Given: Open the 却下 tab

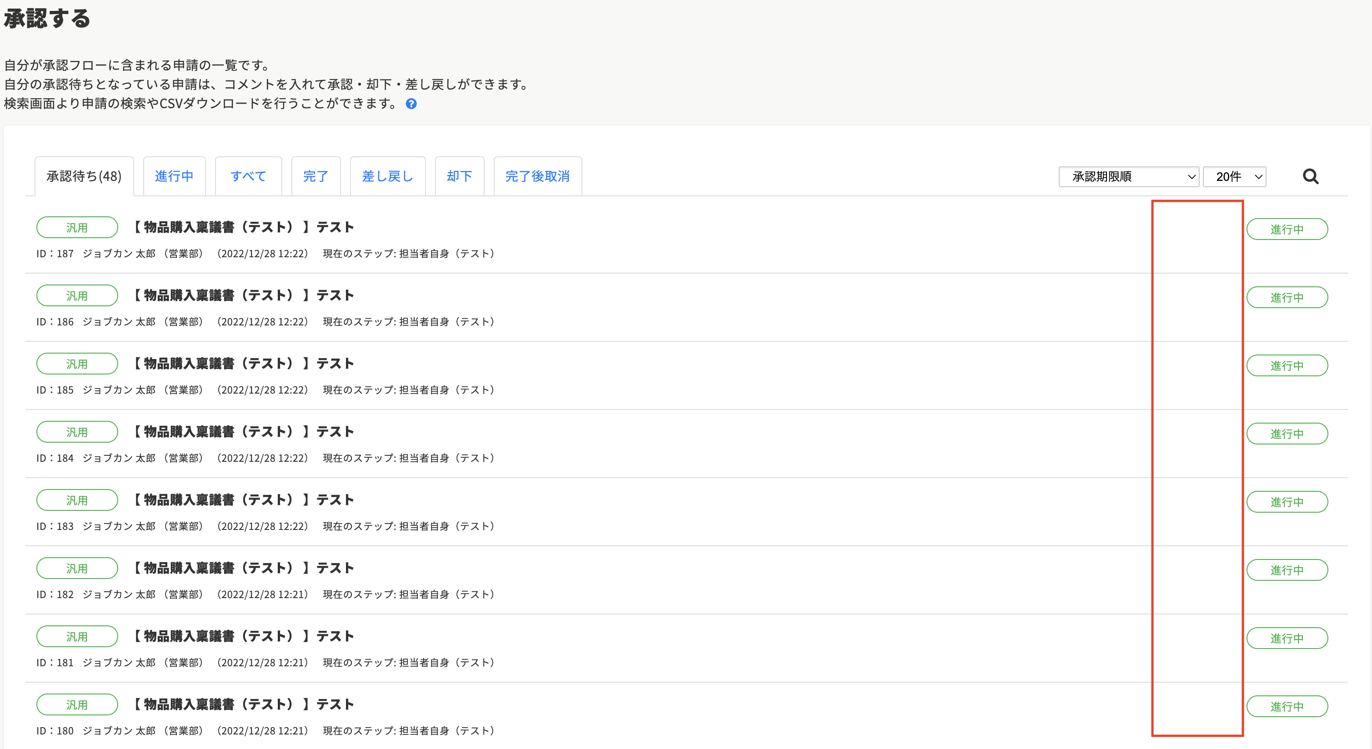Looking at the screenshot, I should pos(459,176).
